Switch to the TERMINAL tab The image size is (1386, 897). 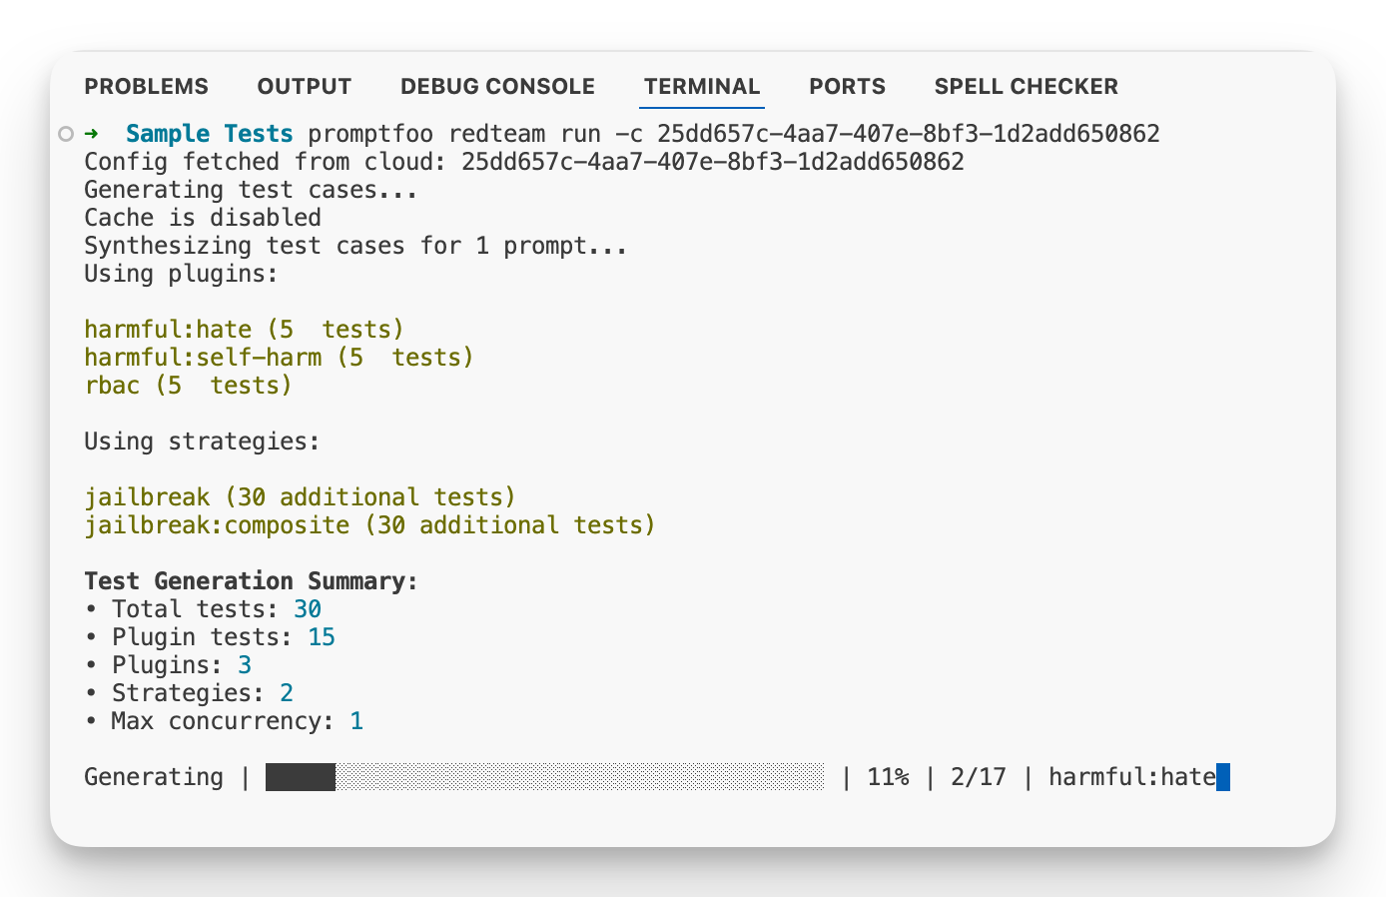pos(702,86)
